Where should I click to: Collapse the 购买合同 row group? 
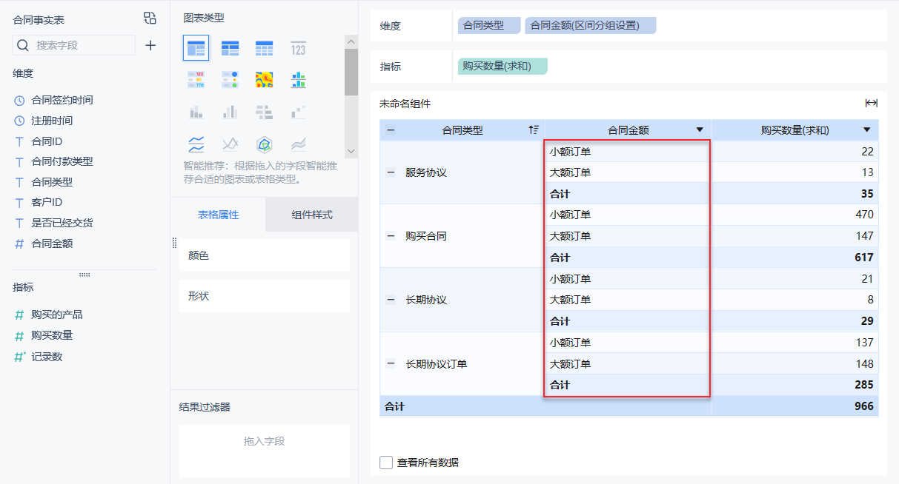pyautogui.click(x=391, y=236)
